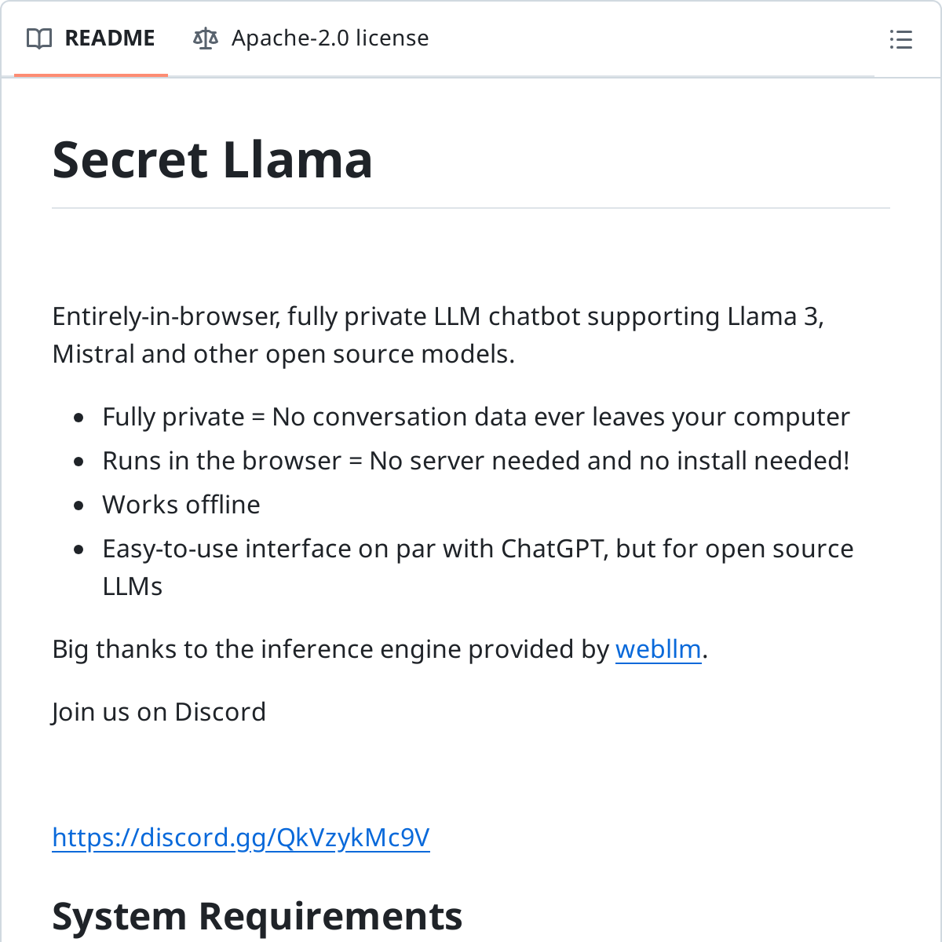Click the license balance-scale icon
This screenshot has width=942, height=942.
click(x=205, y=38)
